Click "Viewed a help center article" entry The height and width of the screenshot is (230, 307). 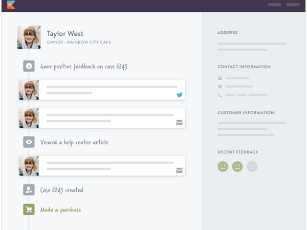74,143
